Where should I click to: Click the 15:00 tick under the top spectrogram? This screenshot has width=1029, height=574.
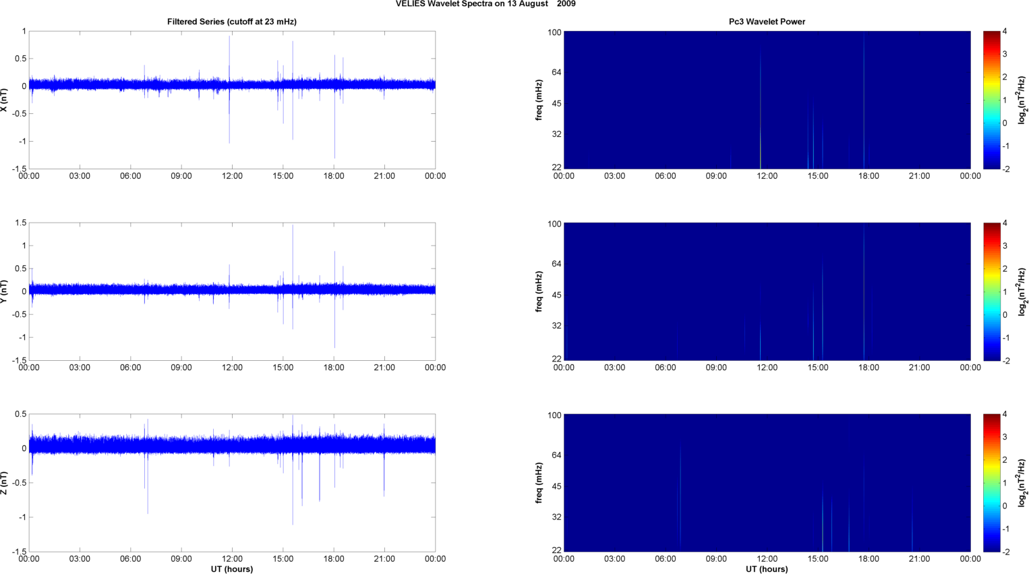(x=818, y=176)
